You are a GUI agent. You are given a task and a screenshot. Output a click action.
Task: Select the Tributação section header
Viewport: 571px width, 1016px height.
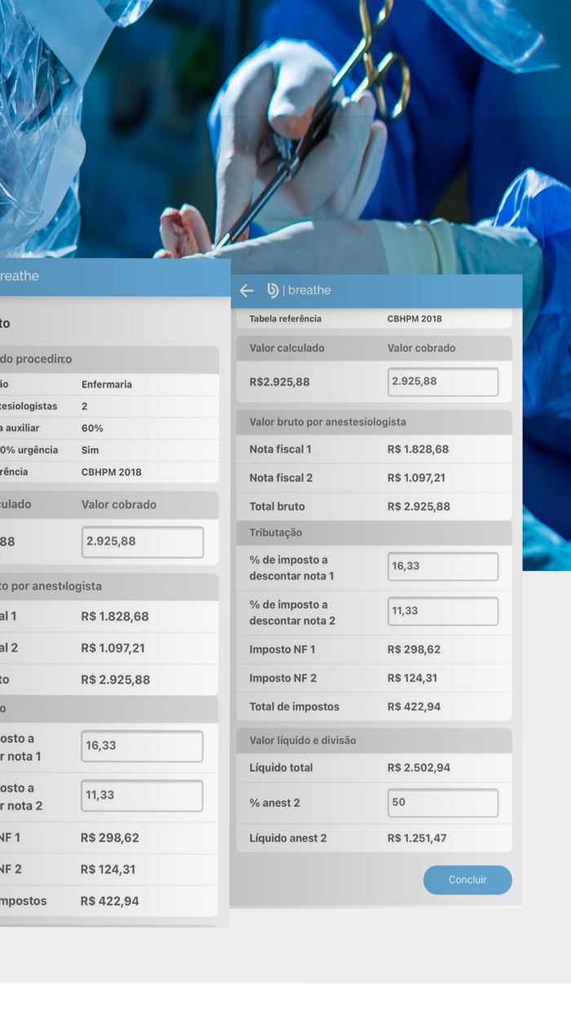click(374, 533)
